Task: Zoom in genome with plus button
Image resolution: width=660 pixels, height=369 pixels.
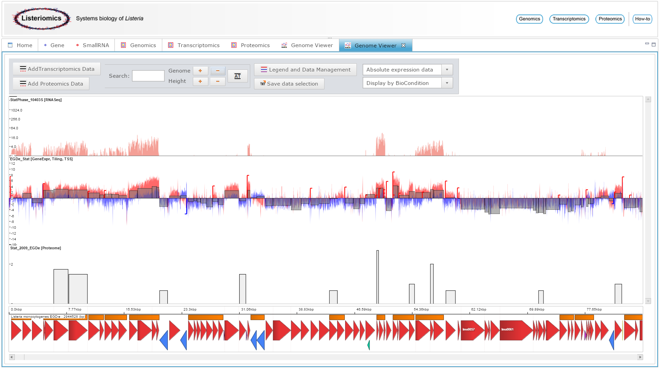Action: point(200,71)
